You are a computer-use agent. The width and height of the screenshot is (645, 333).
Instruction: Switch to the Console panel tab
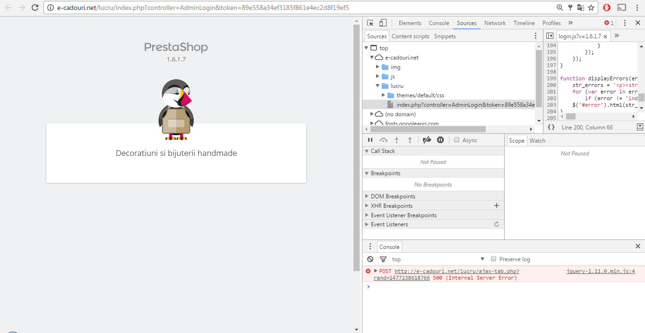(439, 23)
